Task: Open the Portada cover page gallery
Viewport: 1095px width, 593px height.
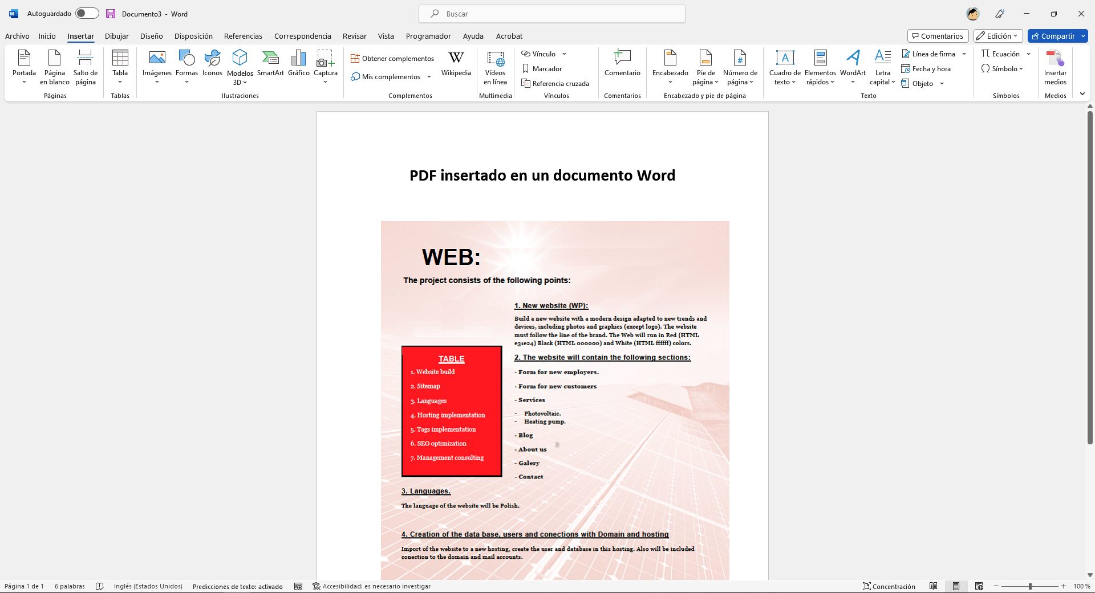Action: (x=24, y=67)
